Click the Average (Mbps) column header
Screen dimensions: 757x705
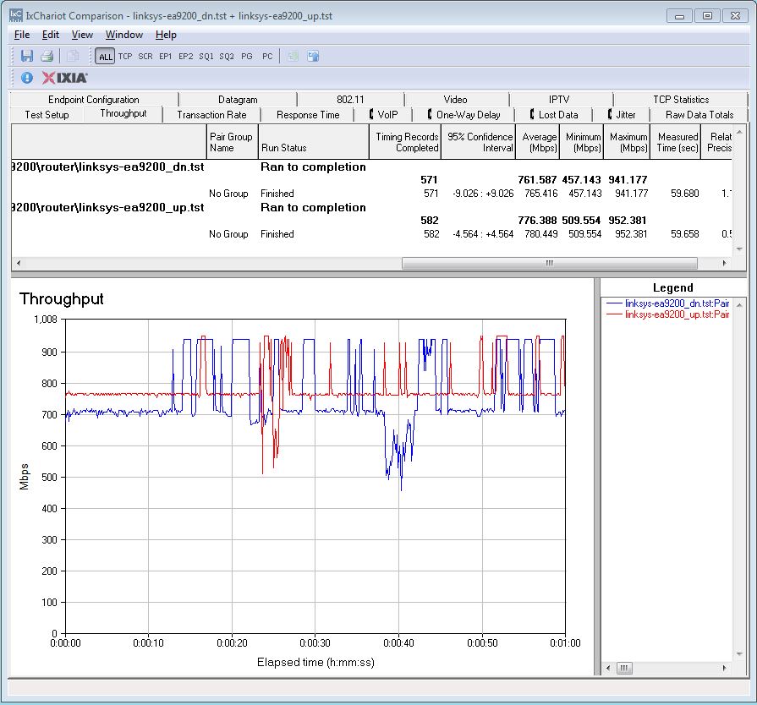coord(537,142)
